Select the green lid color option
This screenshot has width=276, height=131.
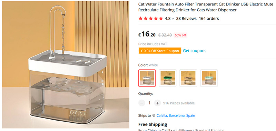pos(168,78)
